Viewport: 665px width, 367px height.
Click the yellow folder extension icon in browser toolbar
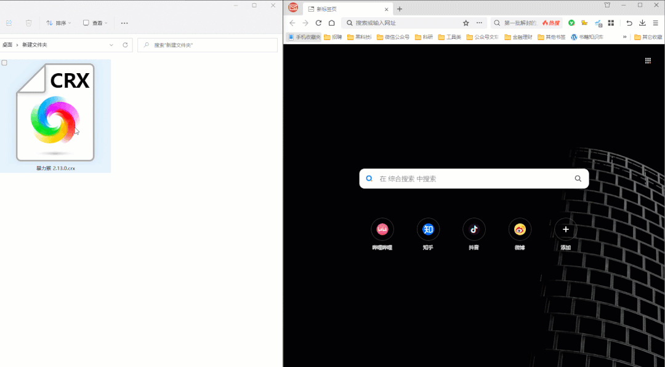click(584, 23)
